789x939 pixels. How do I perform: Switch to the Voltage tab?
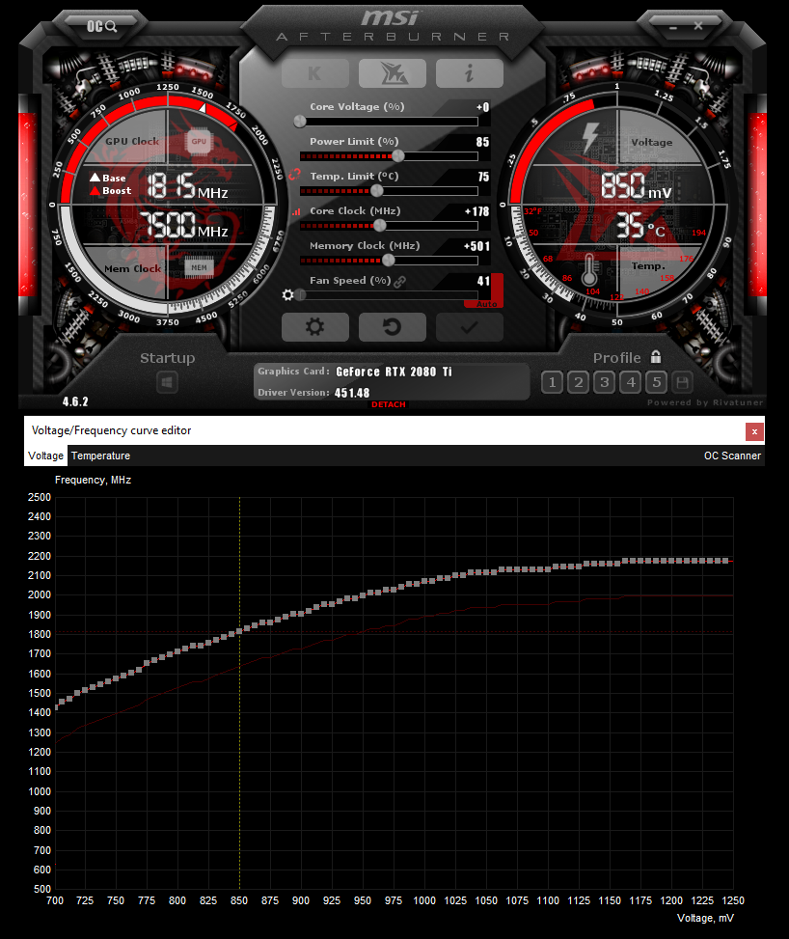(45, 456)
